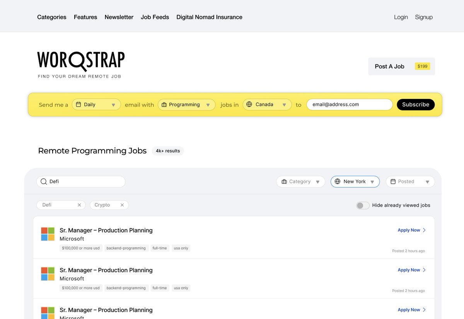Open the second Sr. Manager – Production Planning title
This screenshot has height=319, width=464.
click(106, 270)
